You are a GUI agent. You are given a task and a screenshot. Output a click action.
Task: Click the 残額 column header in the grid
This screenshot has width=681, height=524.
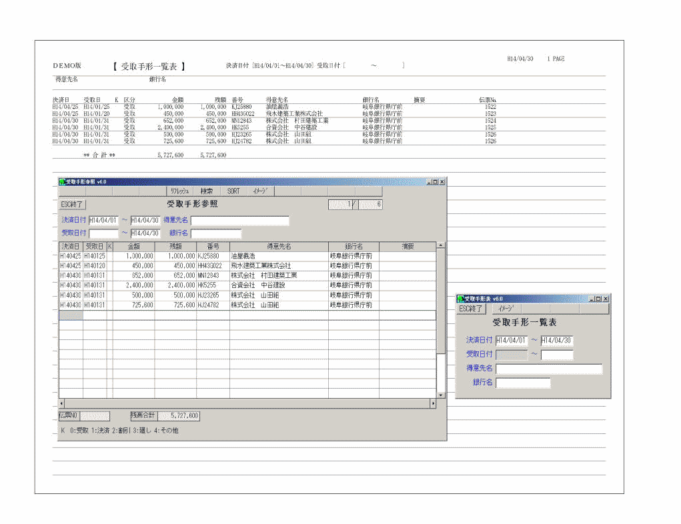(175, 247)
